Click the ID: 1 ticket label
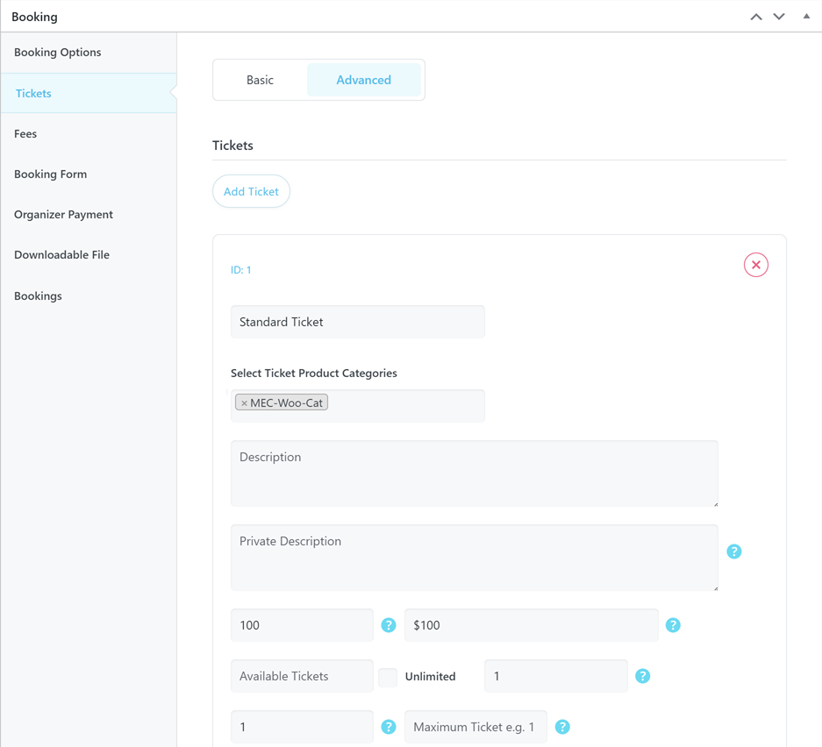This screenshot has width=822, height=747. pyautogui.click(x=241, y=270)
